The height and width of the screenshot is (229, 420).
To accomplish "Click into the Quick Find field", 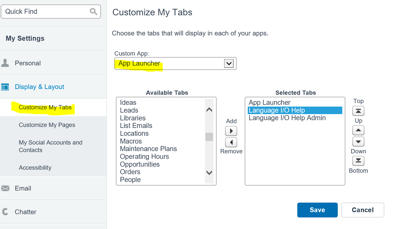I will pos(45,12).
